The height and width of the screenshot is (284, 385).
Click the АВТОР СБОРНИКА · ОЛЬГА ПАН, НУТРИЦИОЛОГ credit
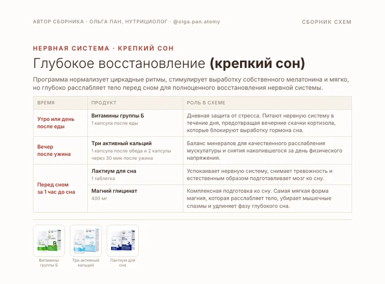point(100,22)
